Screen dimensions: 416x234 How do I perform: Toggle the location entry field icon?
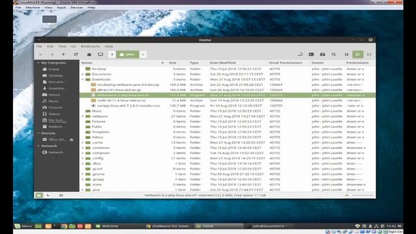[x=300, y=55]
